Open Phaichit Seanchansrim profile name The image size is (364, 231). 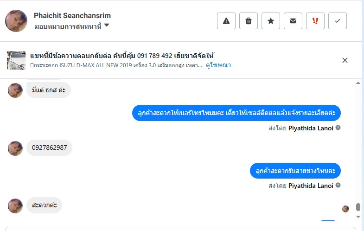pyautogui.click(x=72, y=16)
